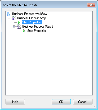The image size is (98, 110).
Task: Select the Business Process Step 2 label
Action: [x=38, y=27]
